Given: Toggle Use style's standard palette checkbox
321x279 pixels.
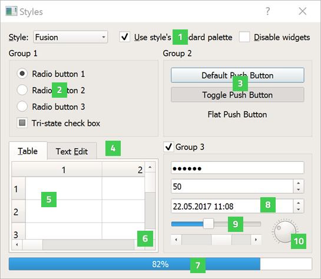Looking at the screenshot, I should tap(125, 37).
